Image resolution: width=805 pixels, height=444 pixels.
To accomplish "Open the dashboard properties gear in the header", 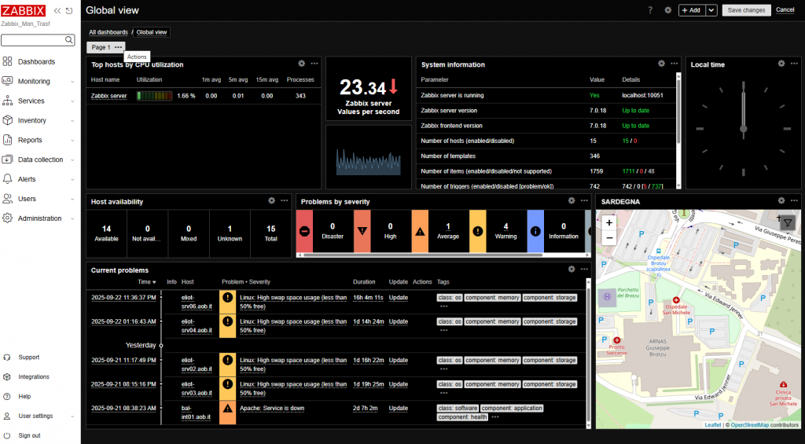I will [x=667, y=10].
